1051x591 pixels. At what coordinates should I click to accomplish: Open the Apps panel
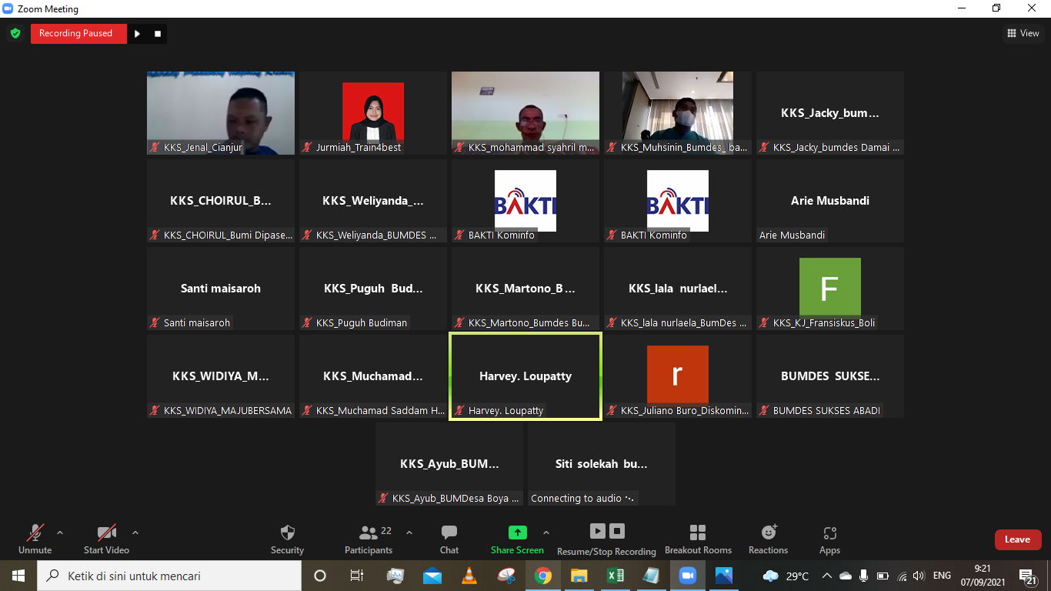[x=829, y=539]
